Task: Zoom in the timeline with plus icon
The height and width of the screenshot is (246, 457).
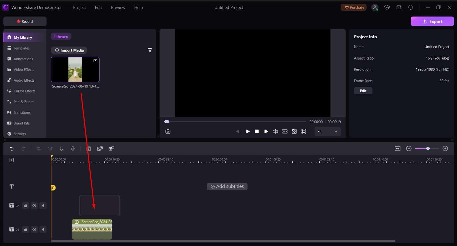Action: click(445, 148)
